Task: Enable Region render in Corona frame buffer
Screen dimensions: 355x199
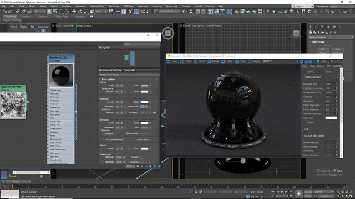Action: 255,61
